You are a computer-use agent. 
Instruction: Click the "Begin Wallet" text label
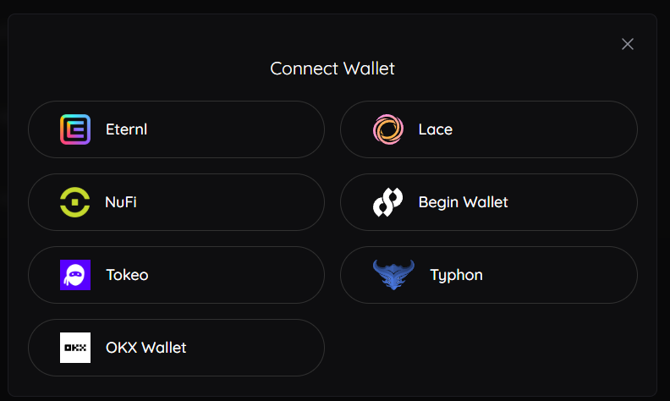click(463, 202)
